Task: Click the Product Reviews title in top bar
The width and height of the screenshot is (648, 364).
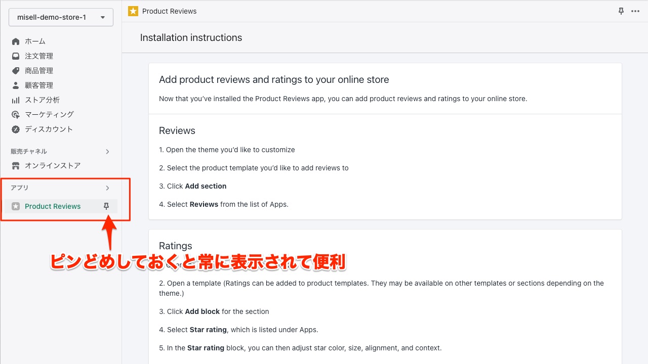Action: (170, 11)
